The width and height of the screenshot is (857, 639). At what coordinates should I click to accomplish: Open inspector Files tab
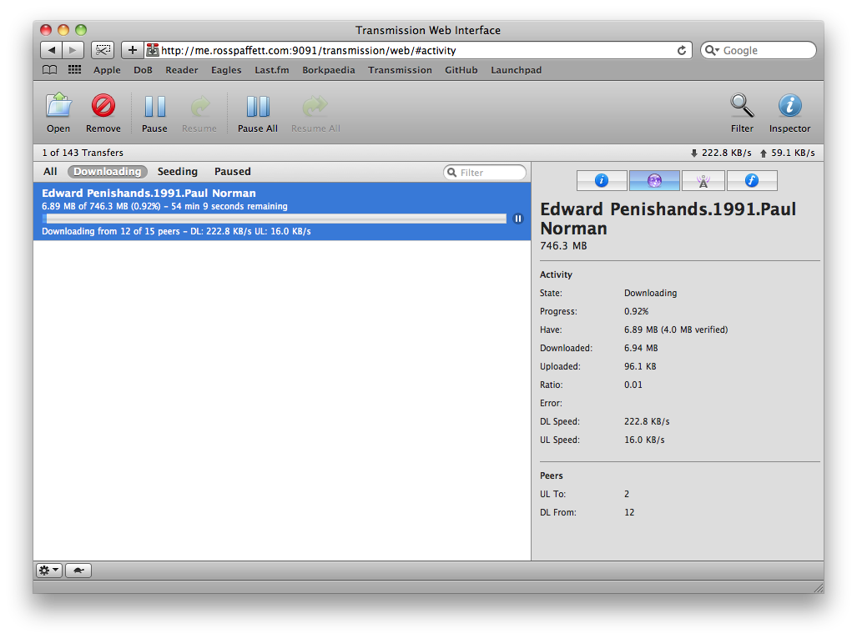(x=752, y=180)
